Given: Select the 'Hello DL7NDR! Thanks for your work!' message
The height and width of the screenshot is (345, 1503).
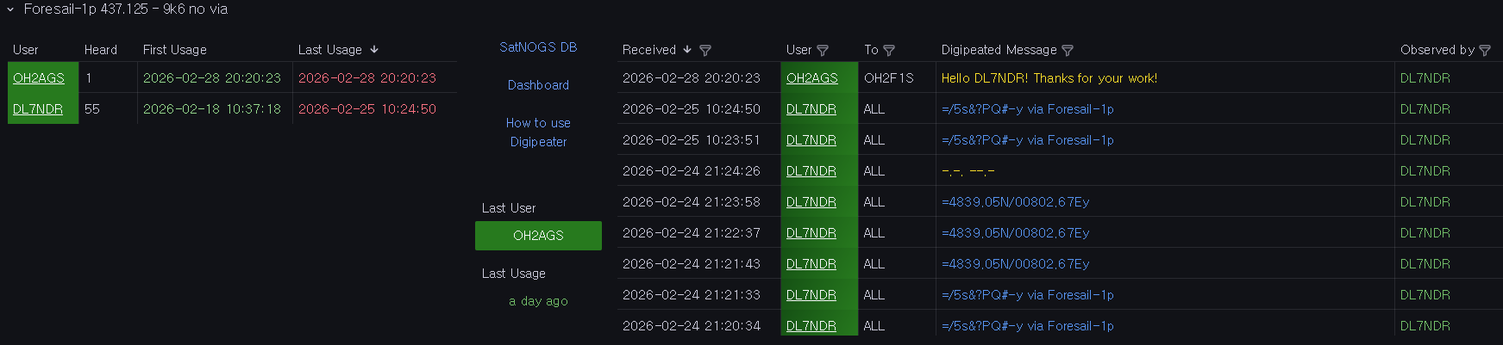Looking at the screenshot, I should pyautogui.click(x=1049, y=78).
